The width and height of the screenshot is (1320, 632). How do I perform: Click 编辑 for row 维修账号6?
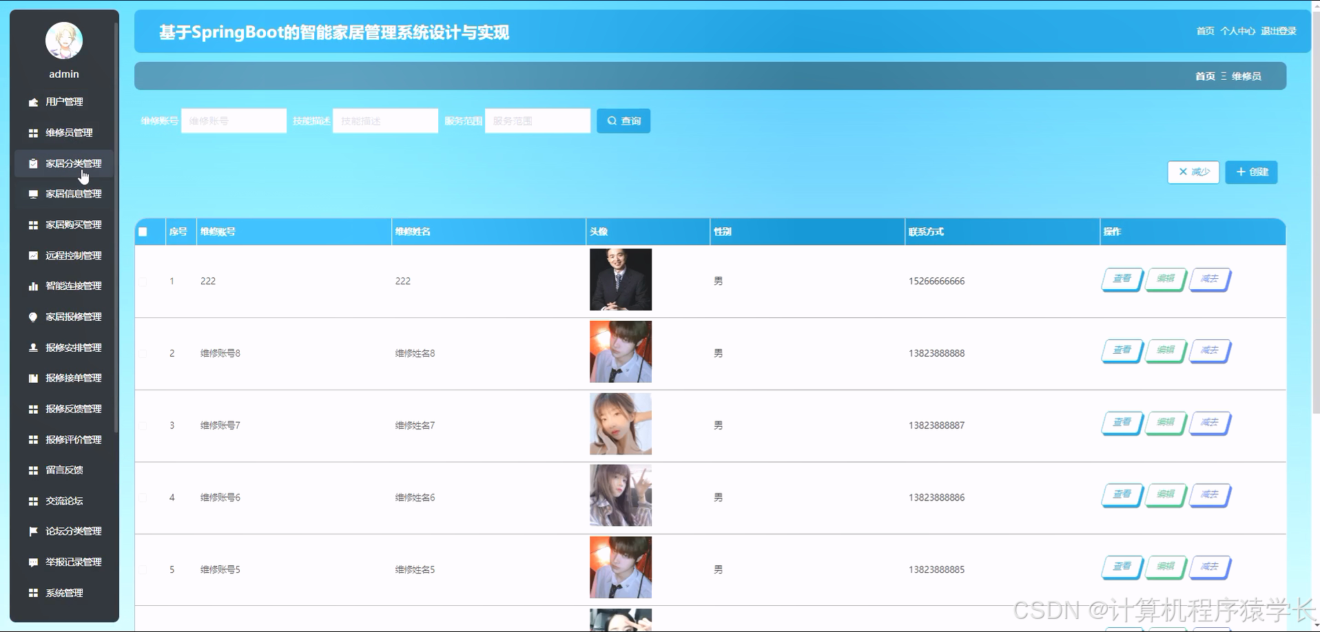point(1165,496)
